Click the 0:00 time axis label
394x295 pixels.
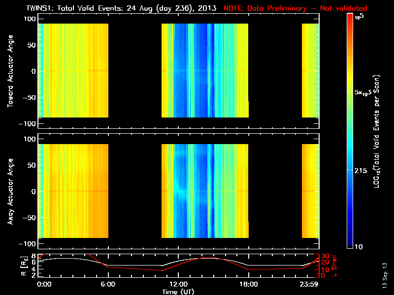tap(44, 285)
